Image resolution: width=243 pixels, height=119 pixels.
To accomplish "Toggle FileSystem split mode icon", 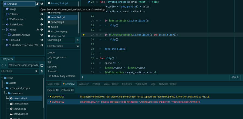I will pyautogui.click(x=42, y=65).
